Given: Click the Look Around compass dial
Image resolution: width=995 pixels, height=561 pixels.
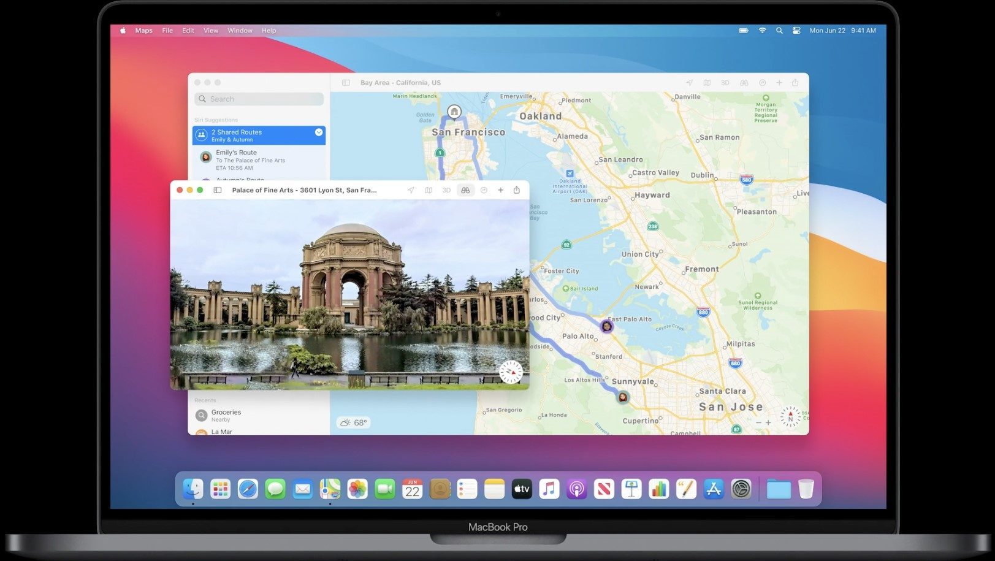Looking at the screenshot, I should point(511,372).
